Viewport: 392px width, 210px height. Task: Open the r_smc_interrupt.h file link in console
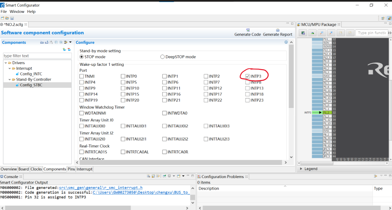101,188
